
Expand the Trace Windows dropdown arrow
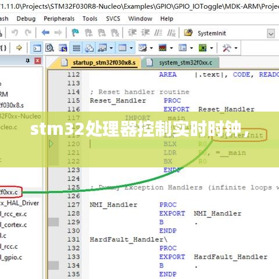tap(191, 48)
